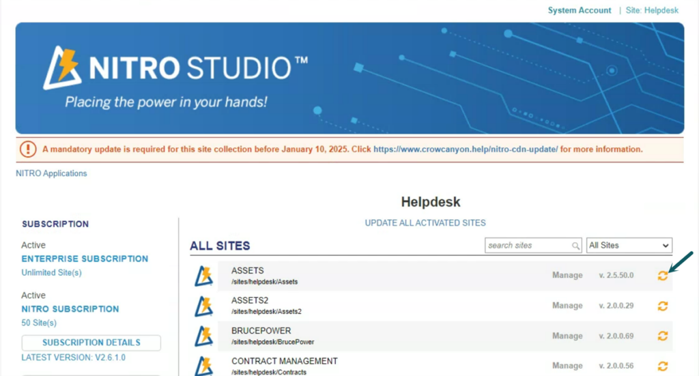
Task: Click the refresh icon for ASSETS site
Action: [x=662, y=276]
